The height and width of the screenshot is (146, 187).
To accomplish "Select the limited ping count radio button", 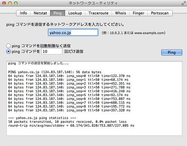I will 8,51.
